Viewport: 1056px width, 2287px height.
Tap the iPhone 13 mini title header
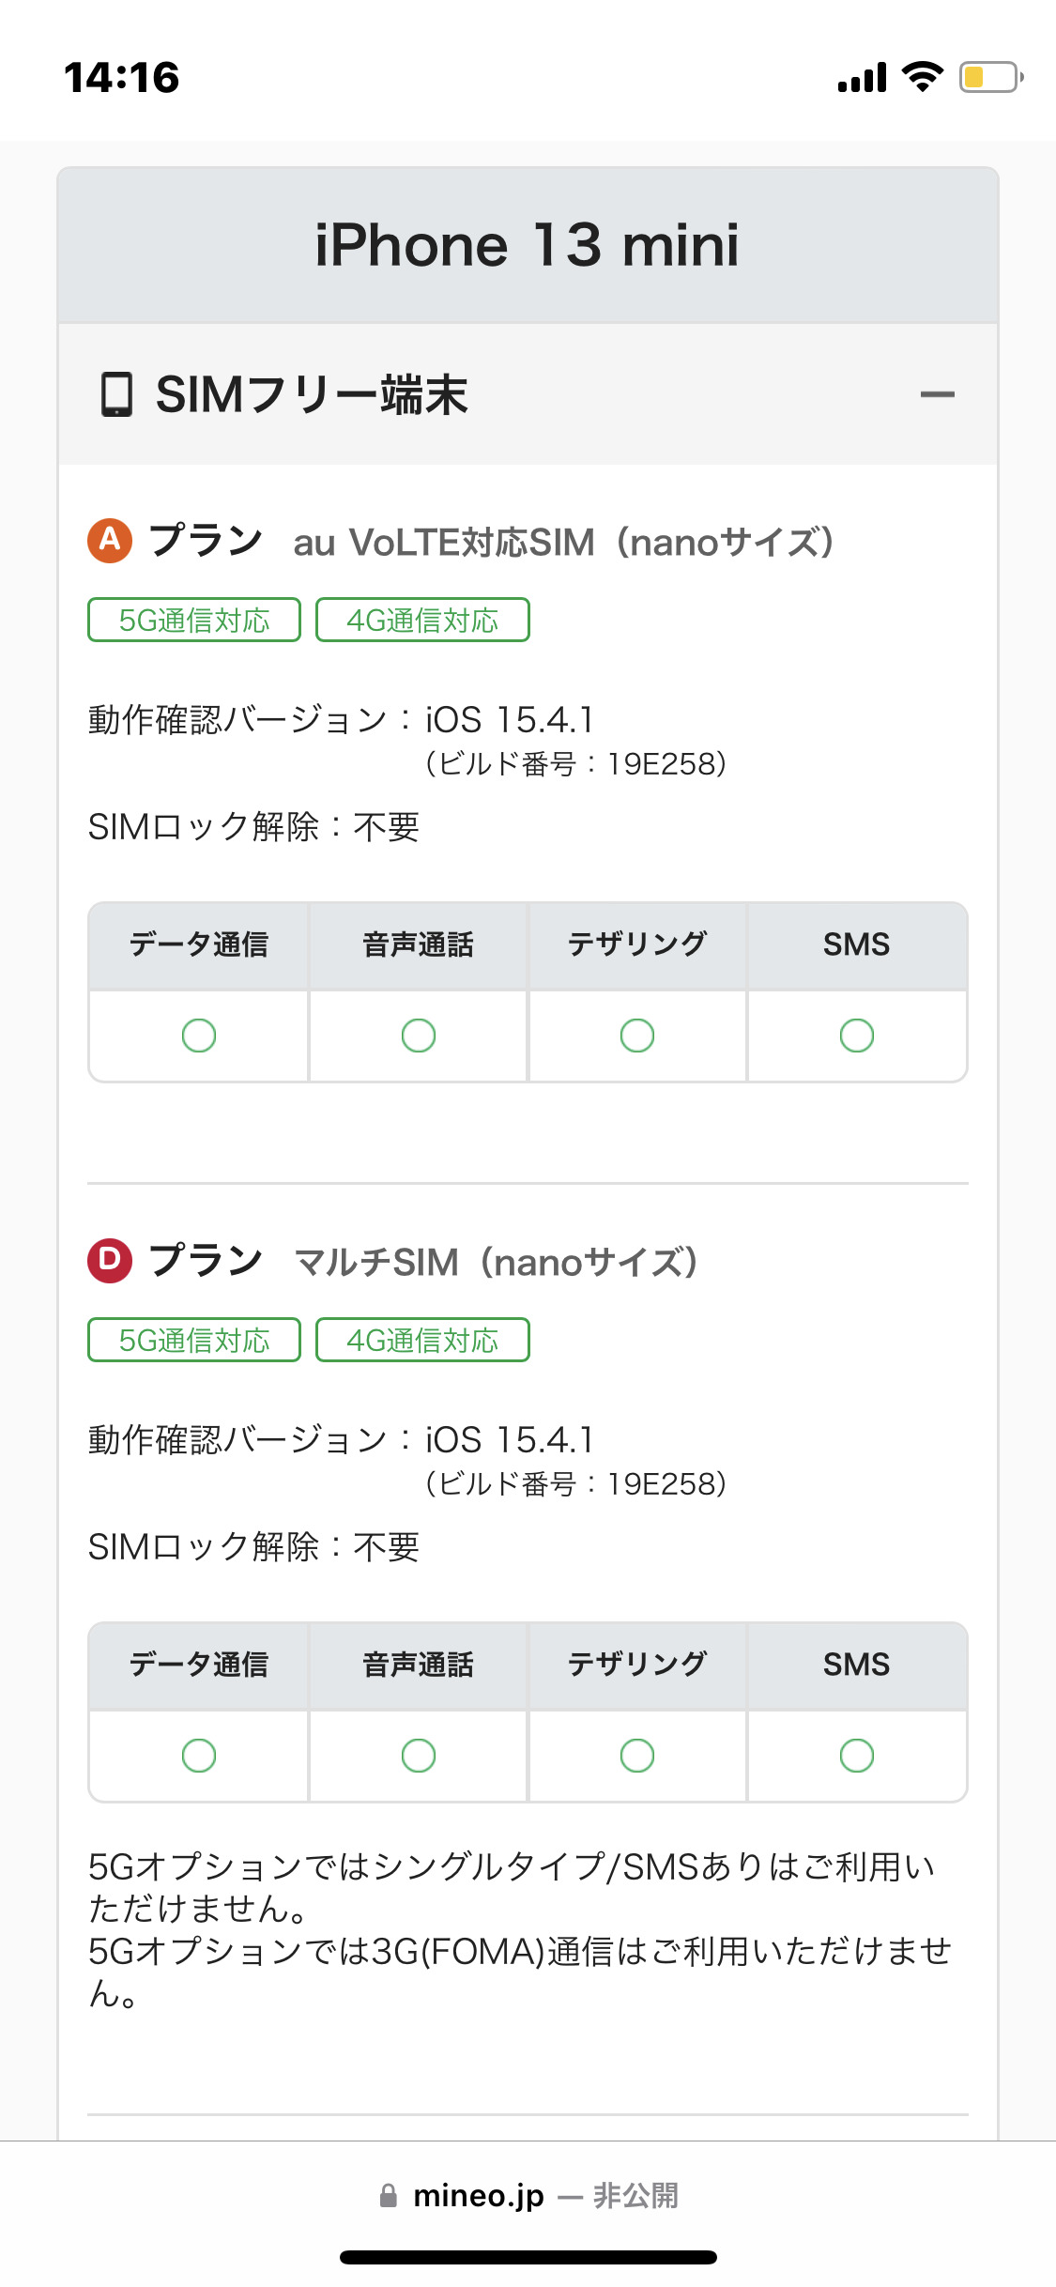click(528, 246)
